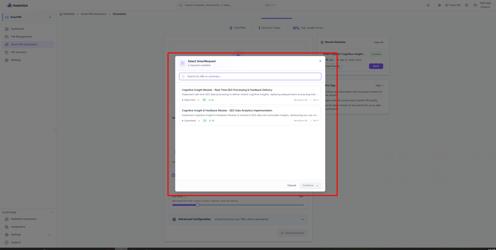Click the home icon in the breadcrumb
Viewport: 496px width, 250px height.
point(61,14)
